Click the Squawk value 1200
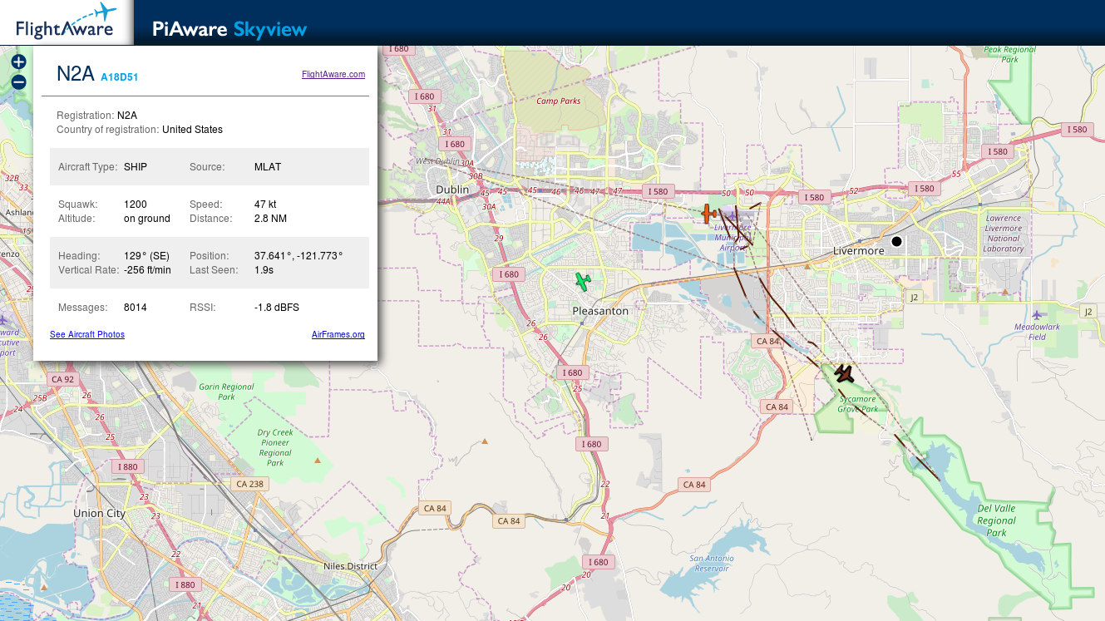 click(135, 205)
